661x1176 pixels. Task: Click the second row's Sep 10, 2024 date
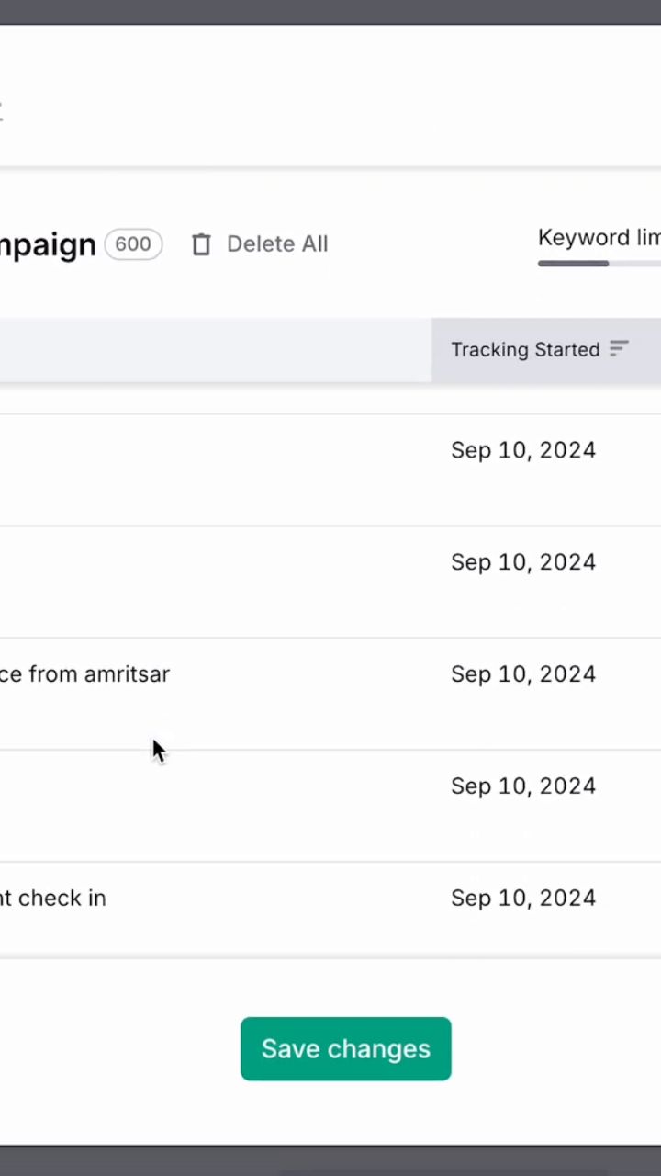523,562
